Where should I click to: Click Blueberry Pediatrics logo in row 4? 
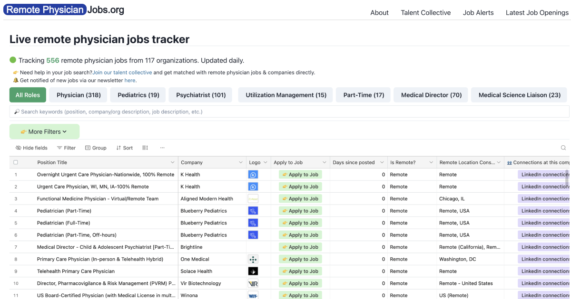(x=253, y=211)
